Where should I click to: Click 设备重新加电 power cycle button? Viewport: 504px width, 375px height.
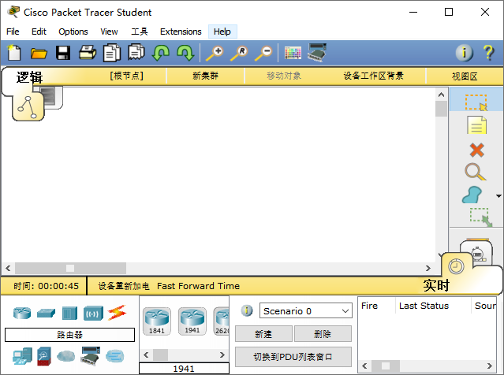coord(124,286)
